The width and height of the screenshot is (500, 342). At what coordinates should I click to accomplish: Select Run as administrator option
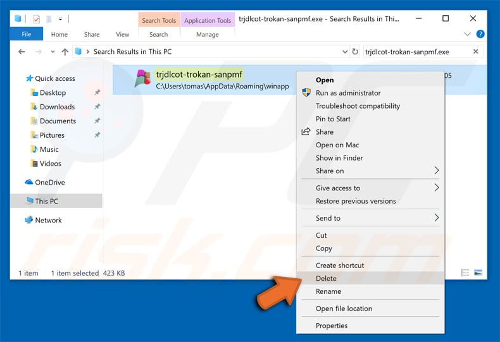tap(348, 93)
